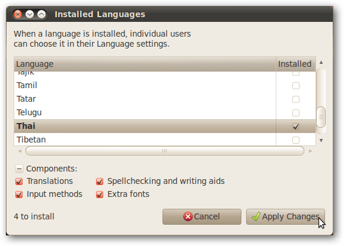Disable the Extra fonts checkbox
This screenshot has height=246, width=344.
point(100,195)
